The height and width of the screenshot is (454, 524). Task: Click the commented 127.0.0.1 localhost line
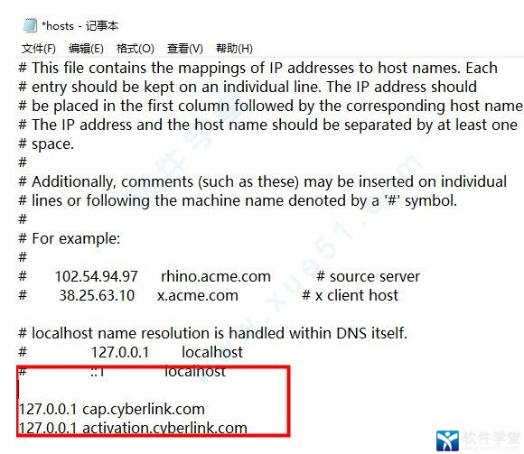[131, 352]
